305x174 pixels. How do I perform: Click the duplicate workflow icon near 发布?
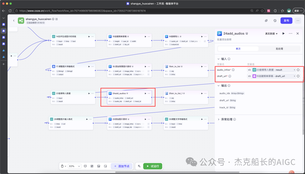266,21
